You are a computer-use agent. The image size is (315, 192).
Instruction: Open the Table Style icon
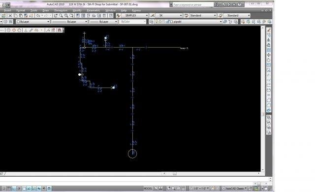coord(186,15)
